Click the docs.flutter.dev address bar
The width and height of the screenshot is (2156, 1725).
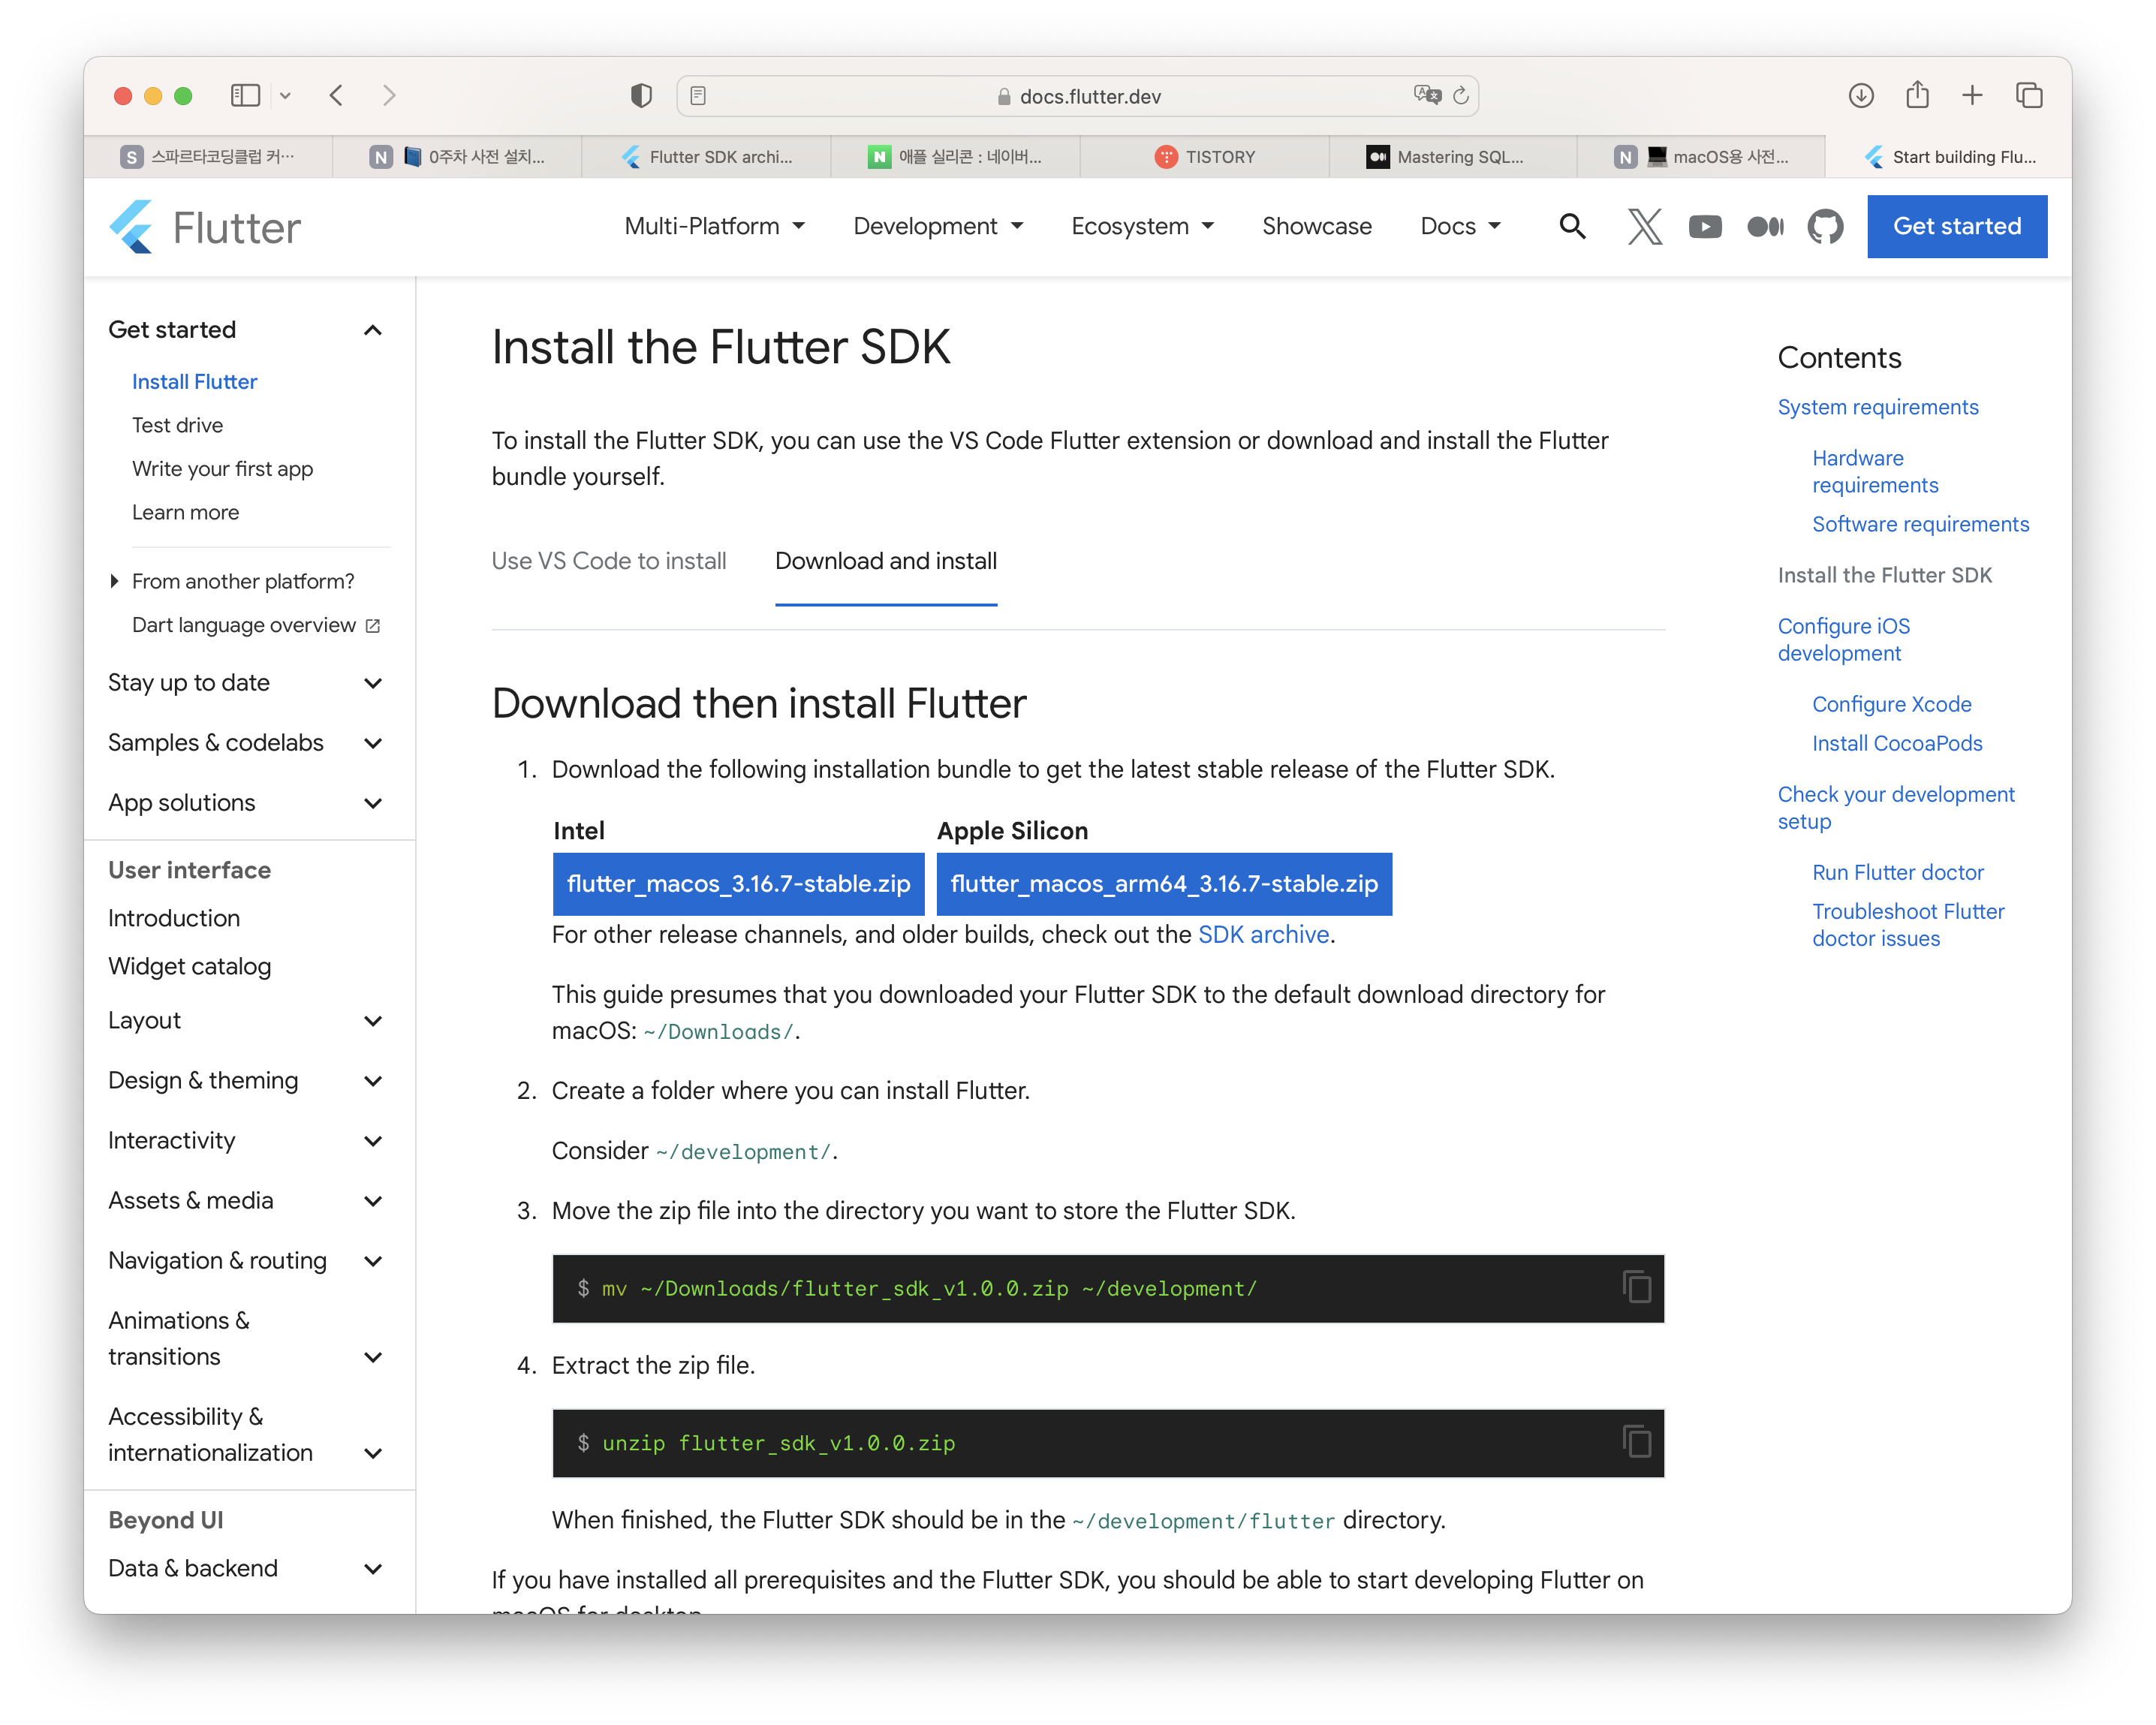(1078, 96)
